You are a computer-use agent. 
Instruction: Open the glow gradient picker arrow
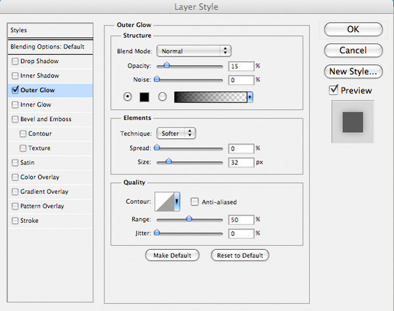point(250,97)
